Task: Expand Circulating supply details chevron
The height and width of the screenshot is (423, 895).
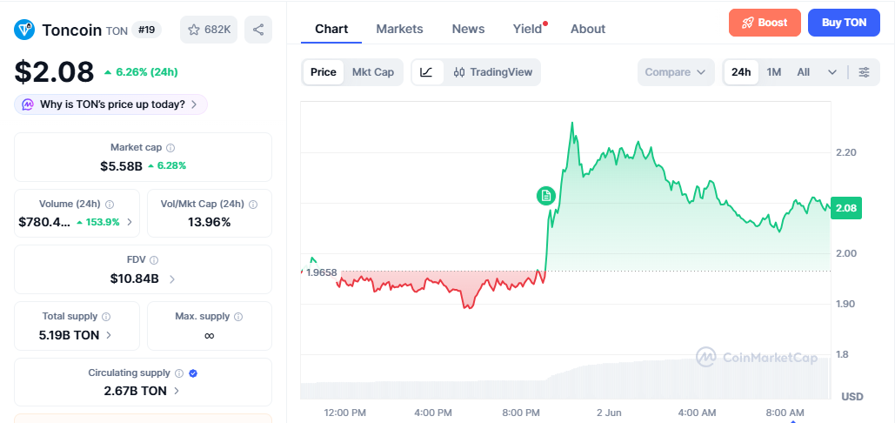Action: (177, 391)
